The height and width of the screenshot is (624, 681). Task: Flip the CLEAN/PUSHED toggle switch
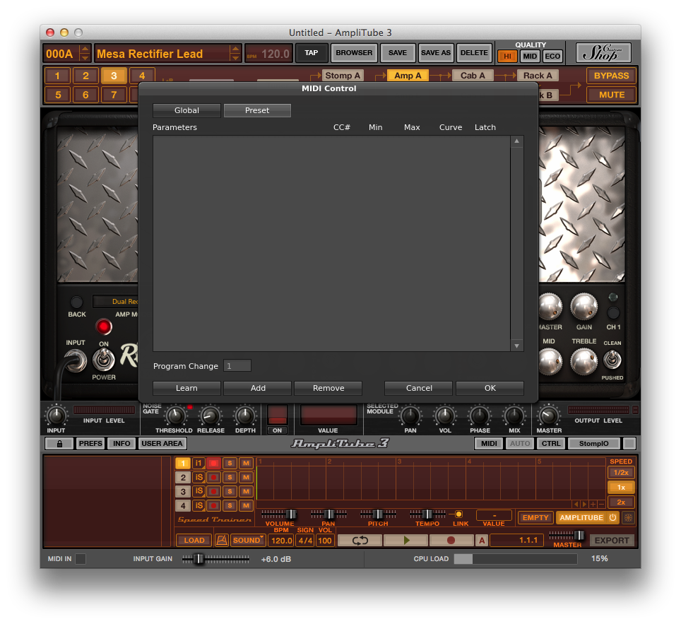[x=612, y=360]
